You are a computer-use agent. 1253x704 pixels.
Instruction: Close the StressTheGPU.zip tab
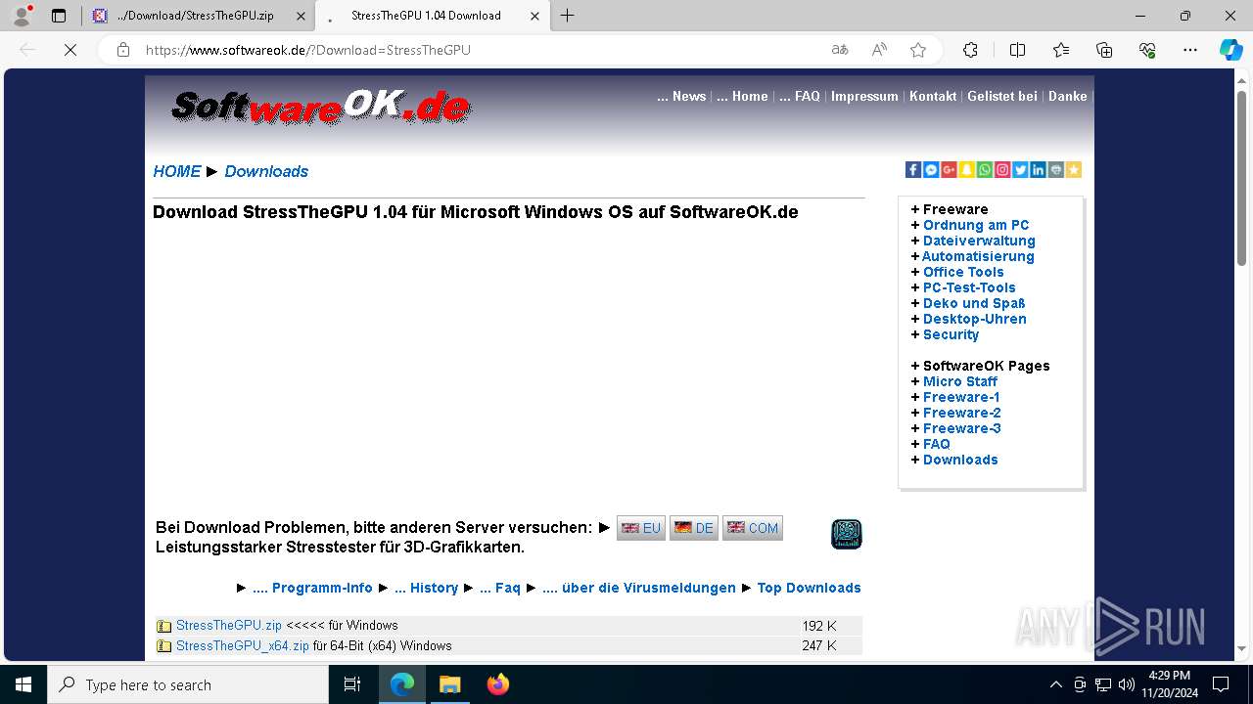(x=301, y=16)
